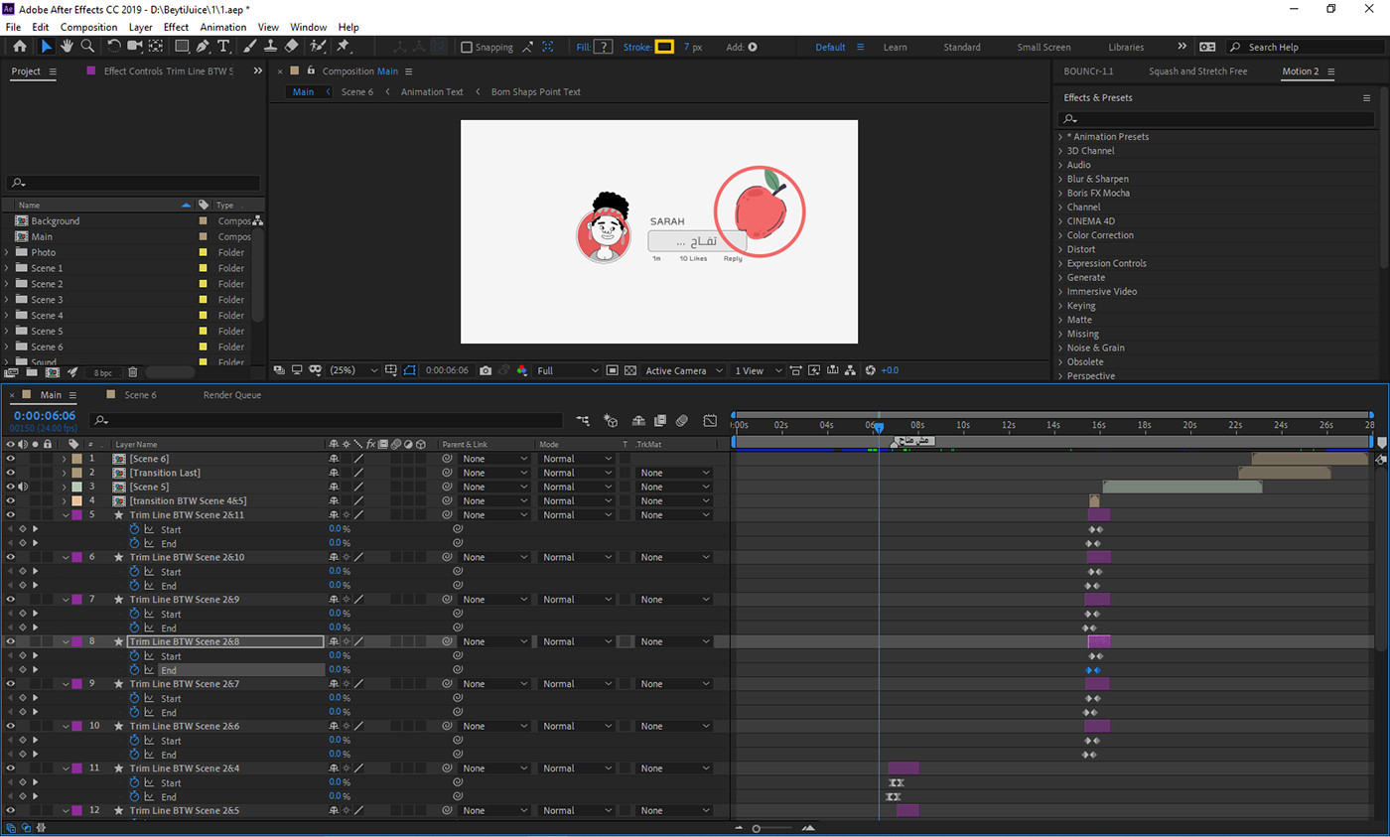Select the Puppet Pin tool

tap(344, 47)
